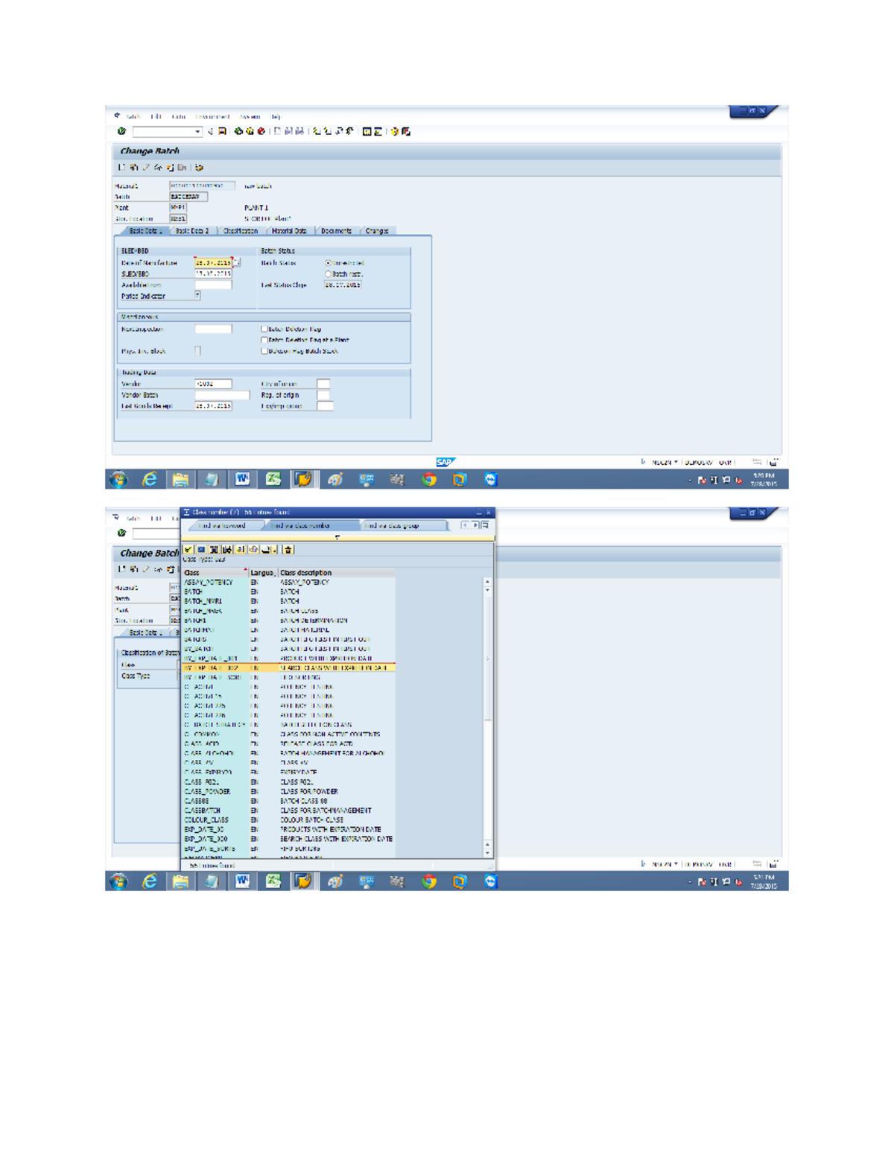Click the Save disk icon in top SAP toolbar
The image size is (894, 1157).
point(222,131)
